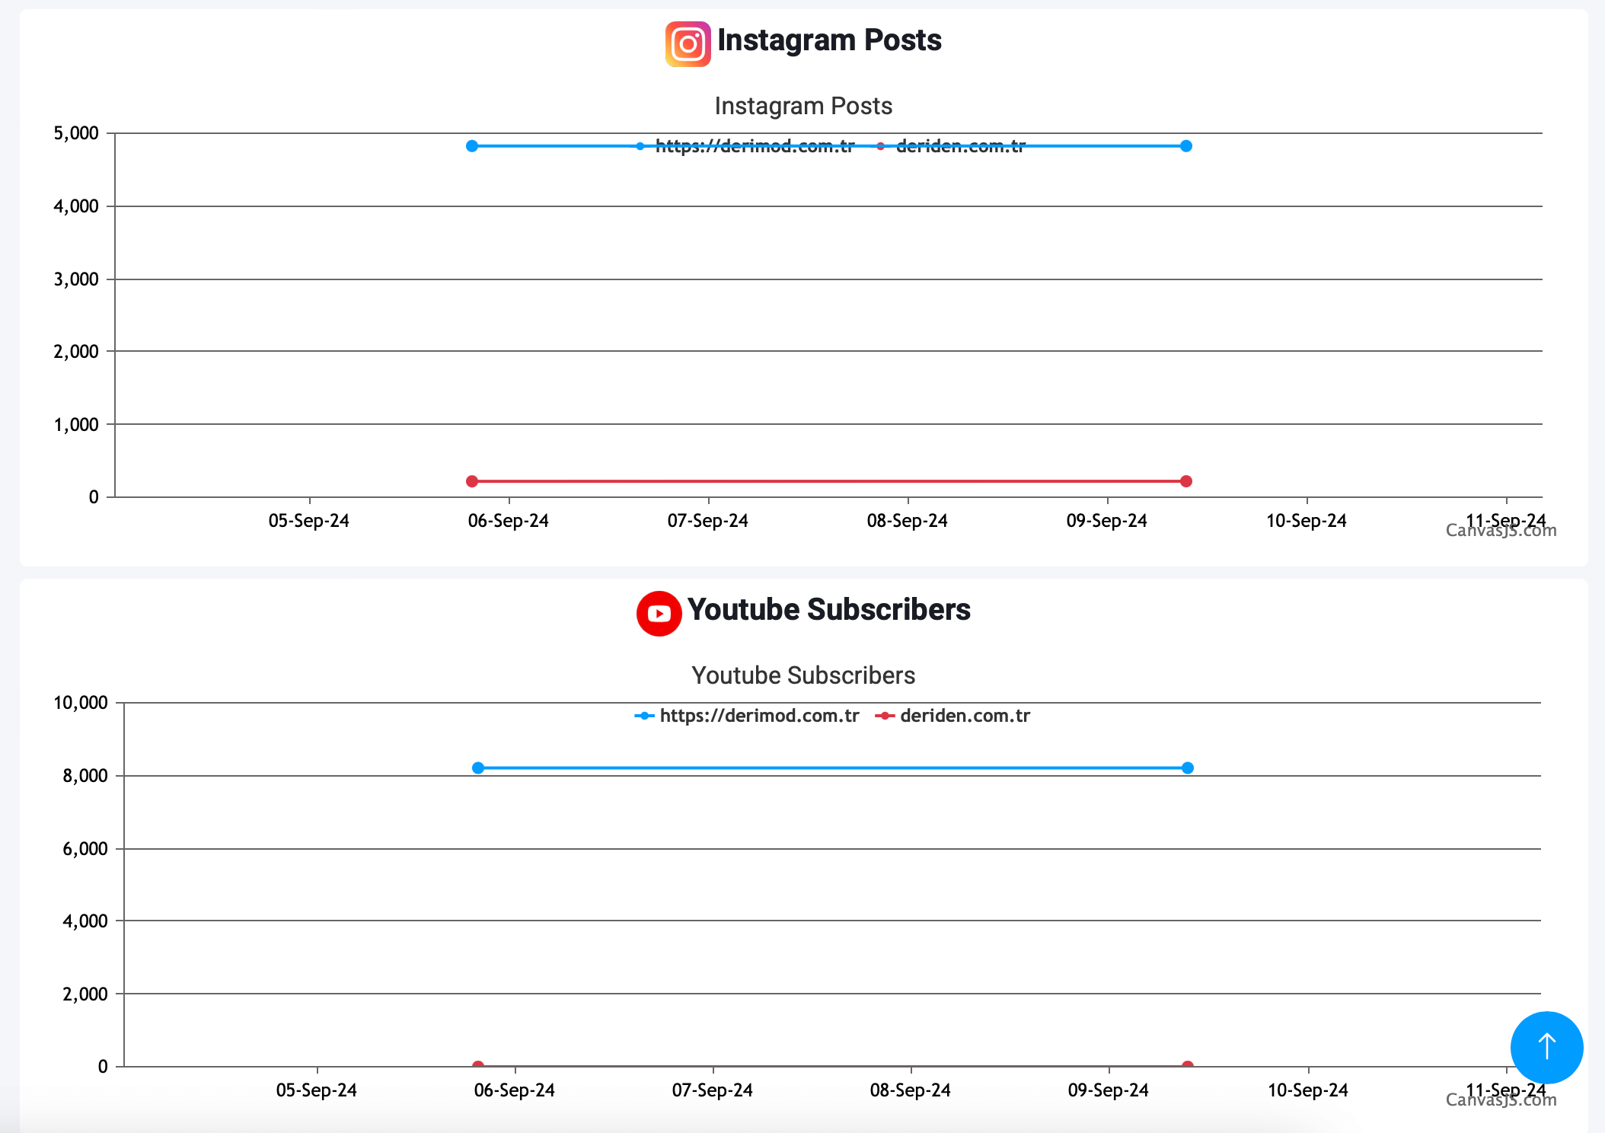The height and width of the screenshot is (1133, 1605).
Task: Click the YouTube logo icon
Action: (x=659, y=613)
